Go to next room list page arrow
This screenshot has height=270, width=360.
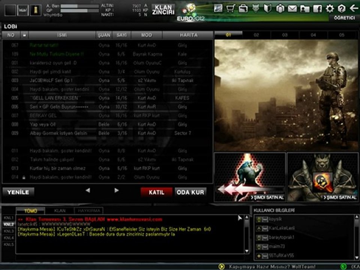pyautogui.click(x=116, y=190)
